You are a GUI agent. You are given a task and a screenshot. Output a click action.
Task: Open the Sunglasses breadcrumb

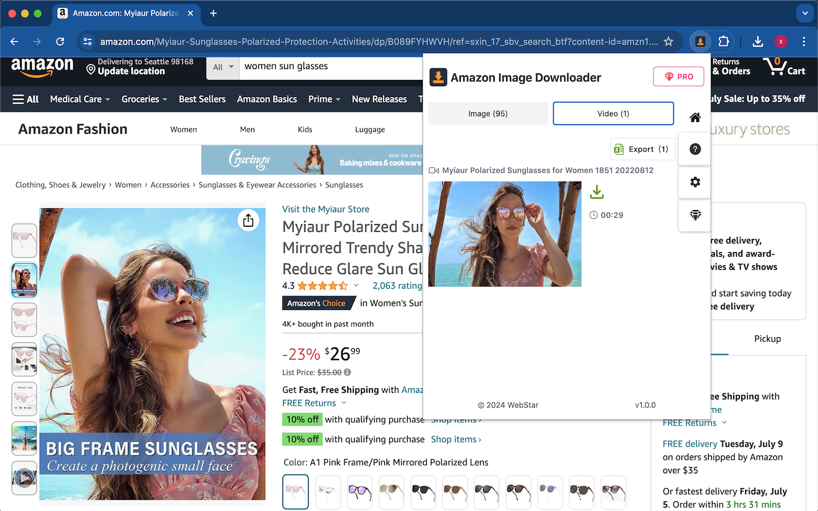tap(344, 185)
